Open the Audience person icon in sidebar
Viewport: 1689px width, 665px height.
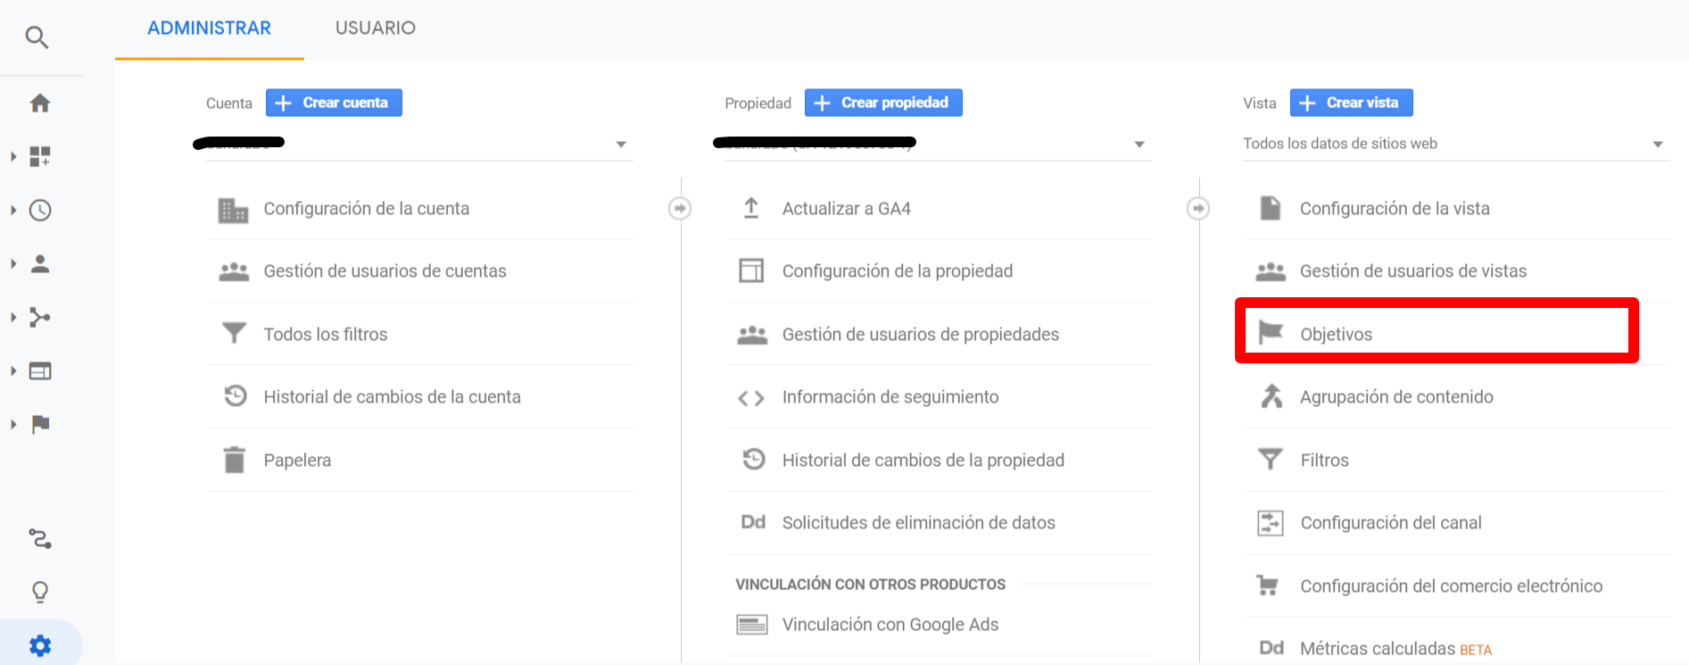tap(40, 264)
